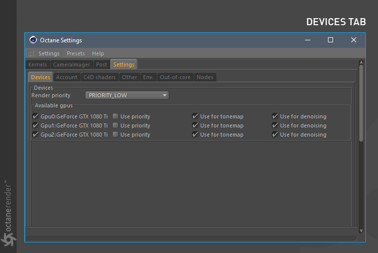This screenshot has width=378, height=253.
Task: Open the Settings menu
Action: pyautogui.click(x=49, y=53)
